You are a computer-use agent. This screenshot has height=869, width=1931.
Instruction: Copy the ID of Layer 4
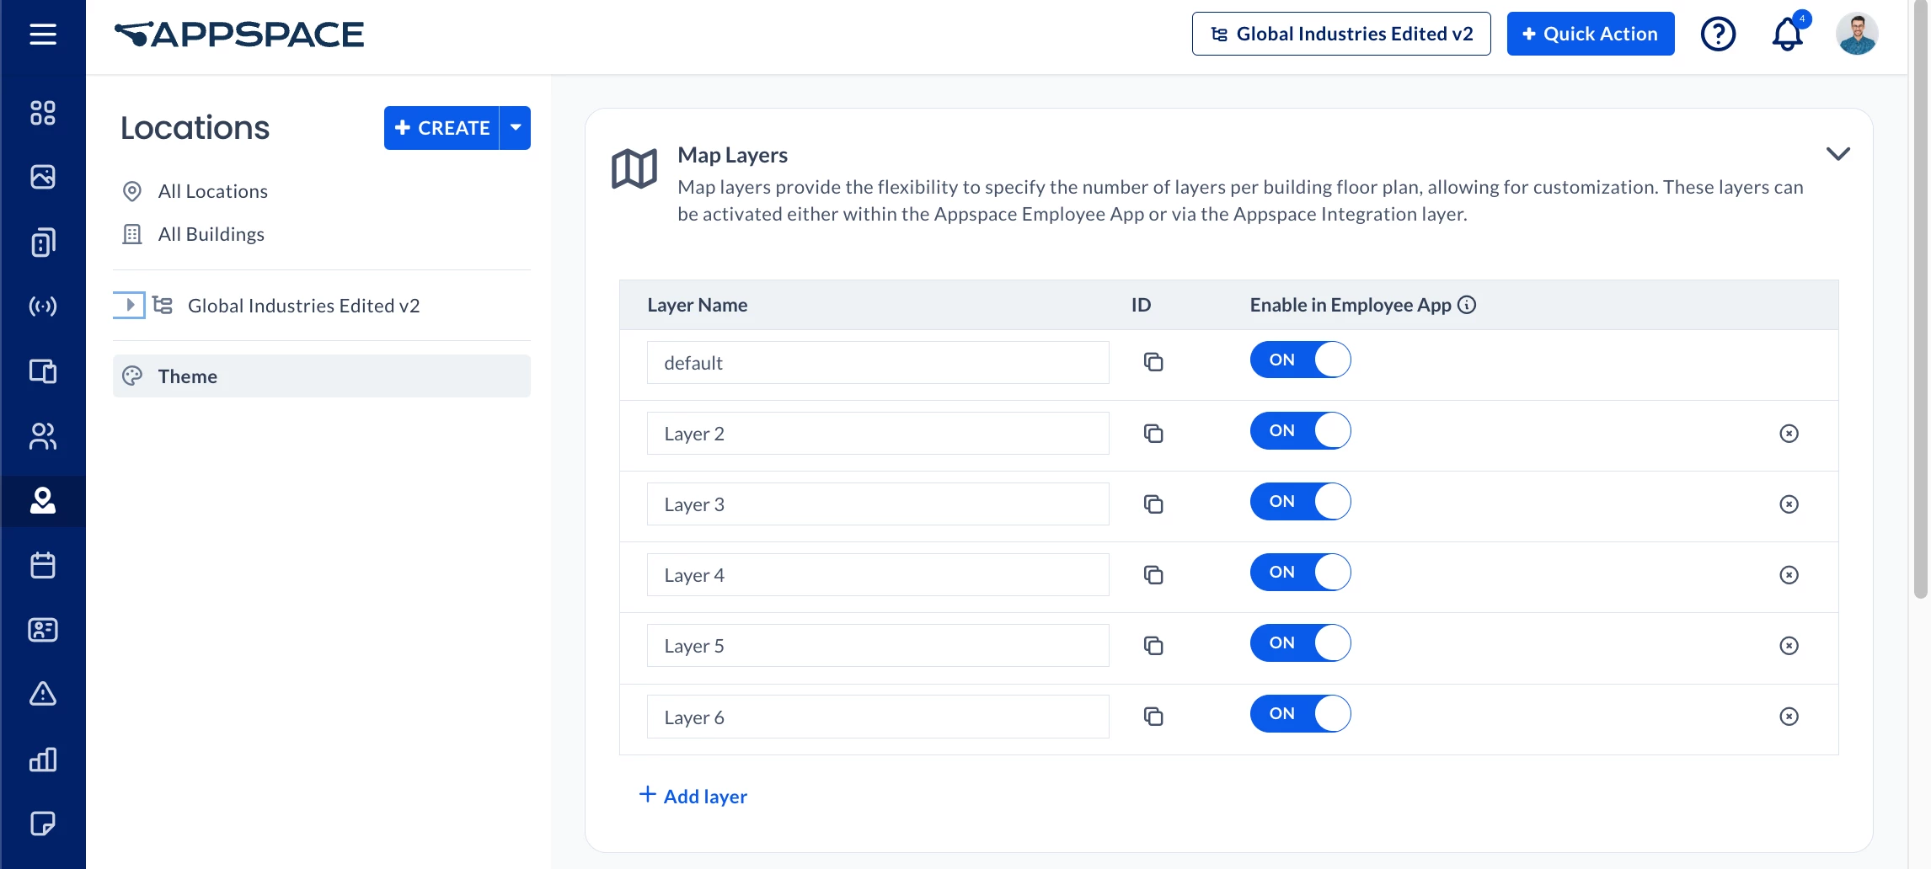click(1153, 575)
